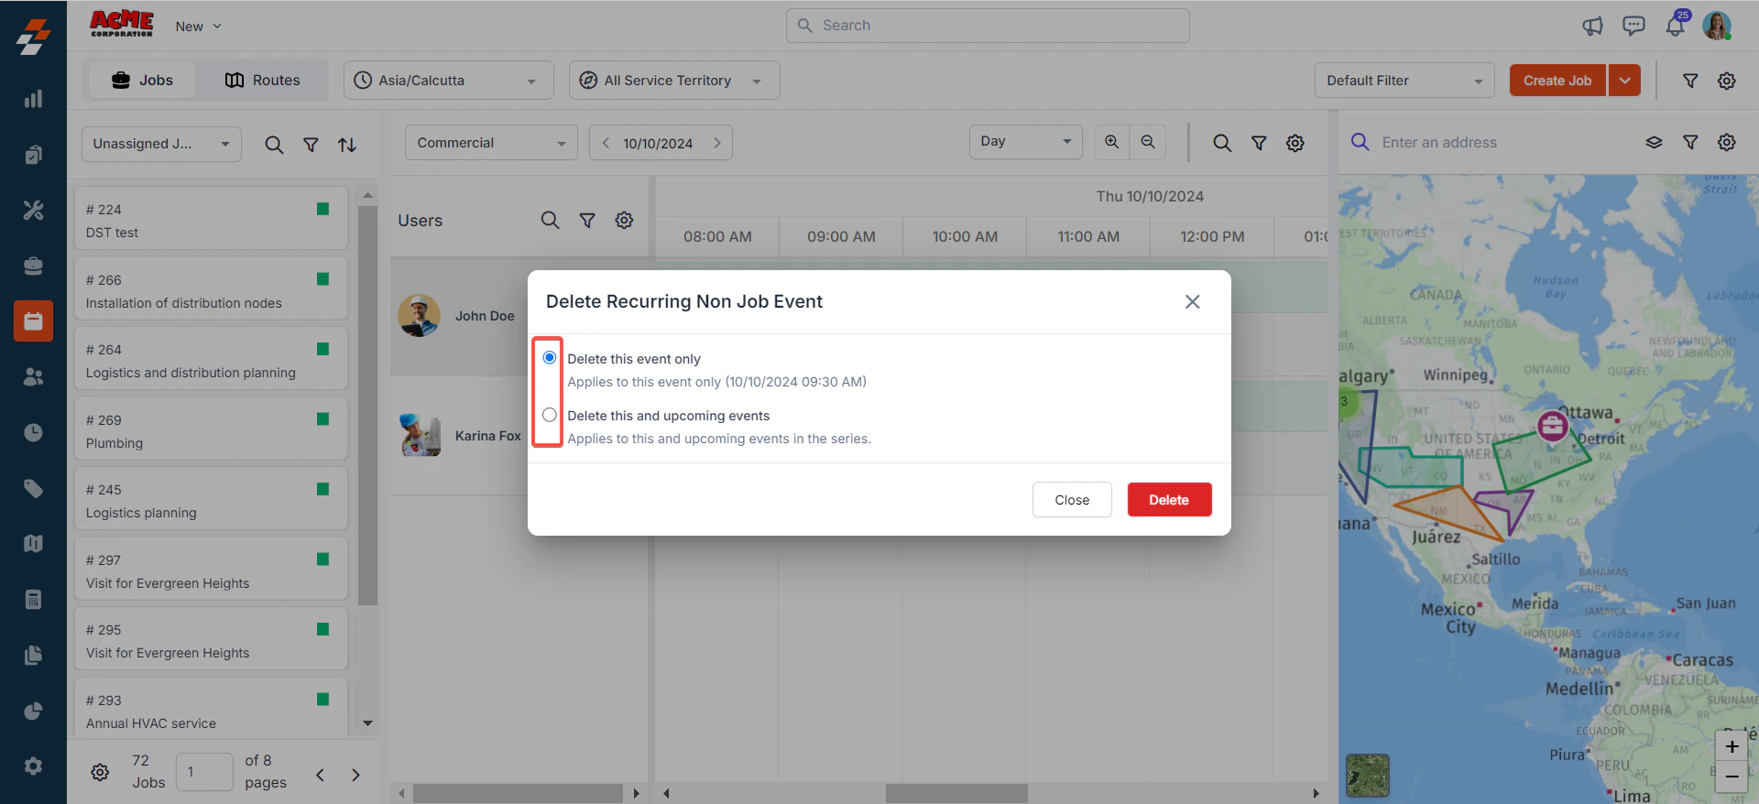Switch to the Routes tab
Image resolution: width=1759 pixels, height=804 pixels.
[x=262, y=81]
